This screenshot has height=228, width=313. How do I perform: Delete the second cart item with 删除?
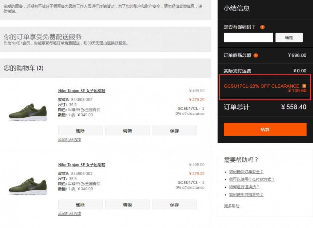click(80, 205)
